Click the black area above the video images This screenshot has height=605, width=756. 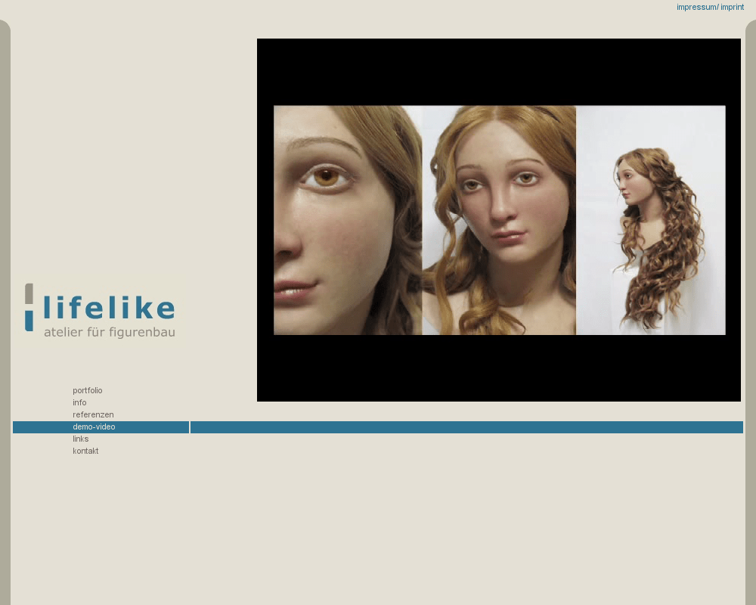499,72
